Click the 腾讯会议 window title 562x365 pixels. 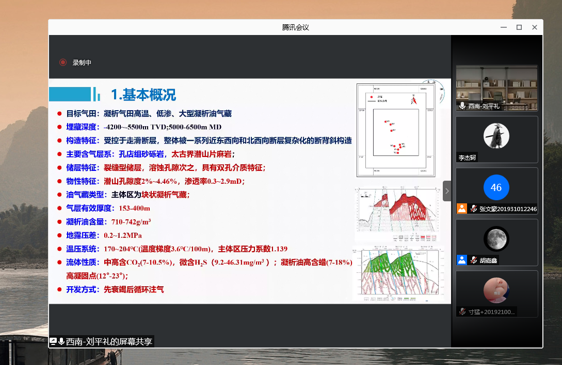[x=295, y=27]
